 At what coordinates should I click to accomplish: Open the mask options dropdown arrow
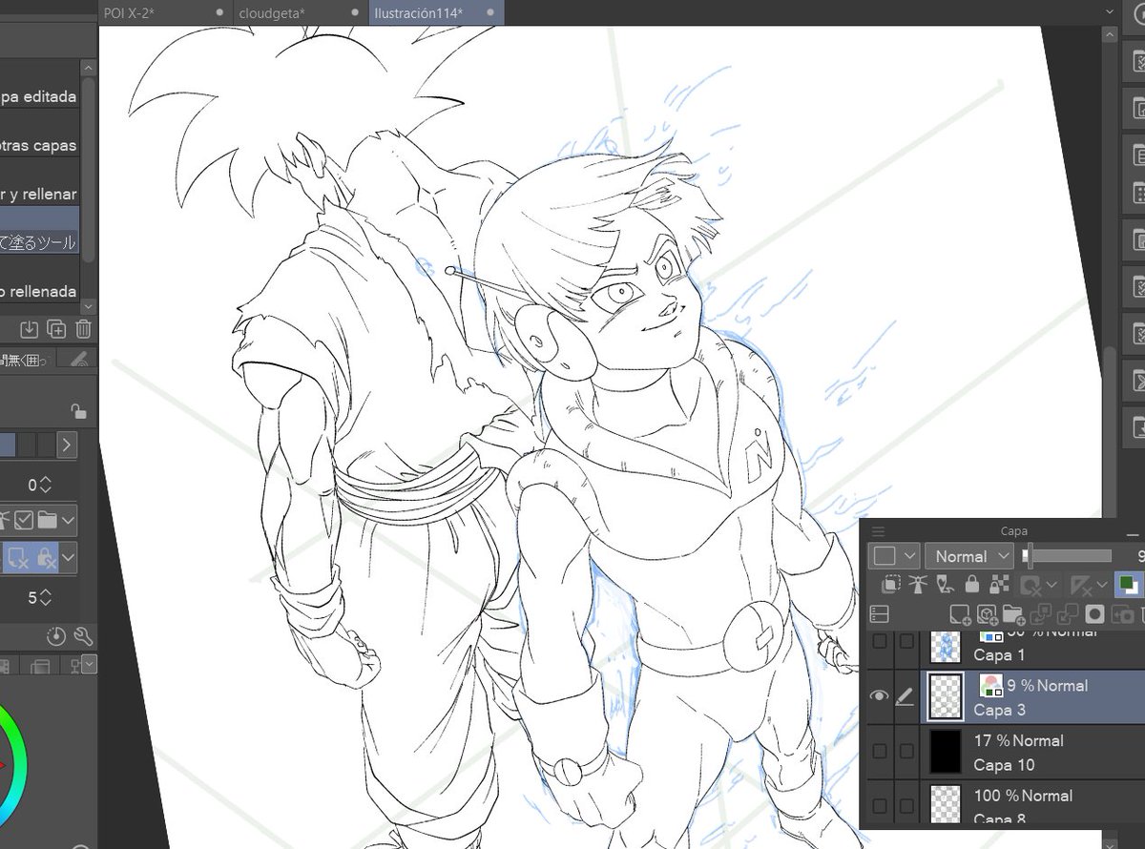pos(1051,584)
